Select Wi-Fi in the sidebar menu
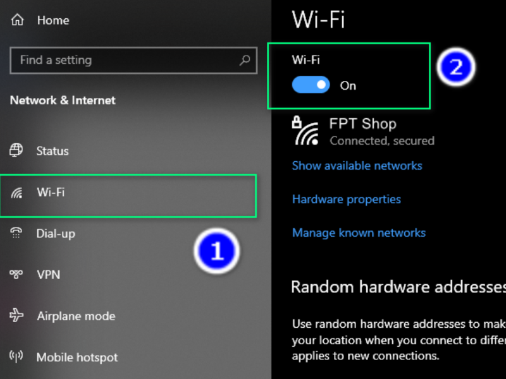Image resolution: width=506 pixels, height=379 pixels. coord(128,196)
